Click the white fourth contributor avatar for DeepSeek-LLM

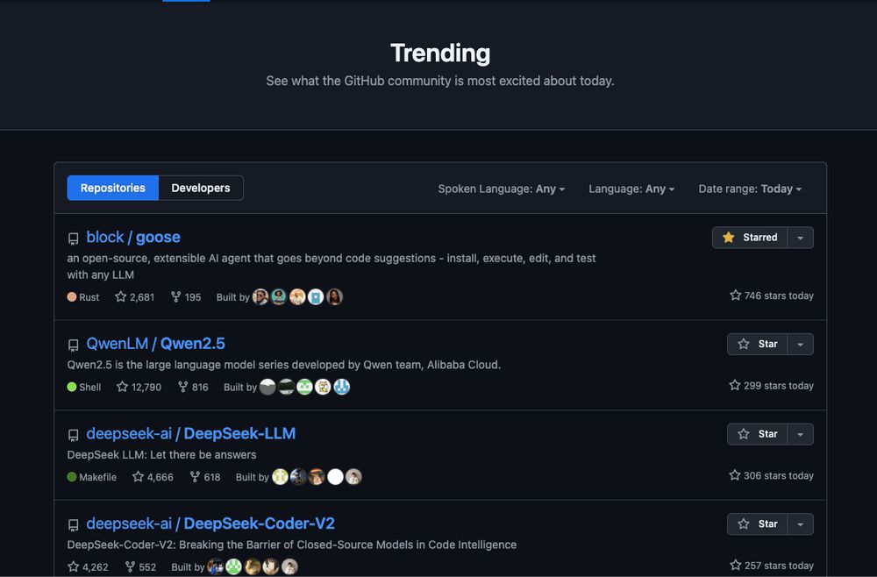tap(336, 477)
